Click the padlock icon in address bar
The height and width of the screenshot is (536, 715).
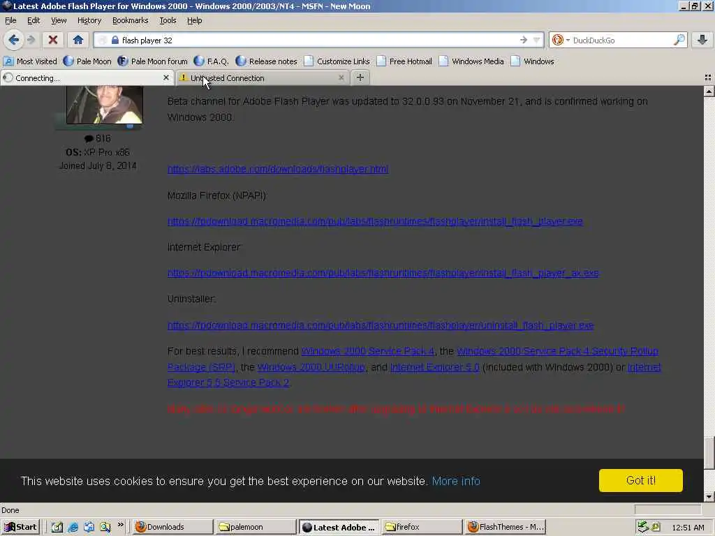click(115, 40)
